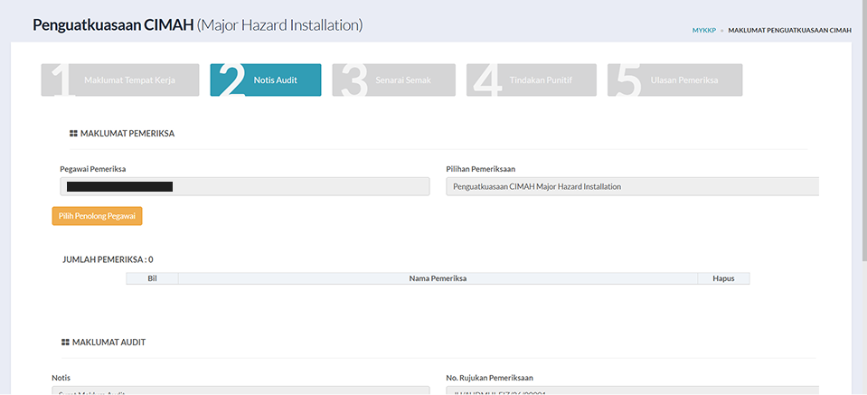This screenshot has height=395, width=867.
Task: Select step 2 Notis Audit tab
Action: 266,80
